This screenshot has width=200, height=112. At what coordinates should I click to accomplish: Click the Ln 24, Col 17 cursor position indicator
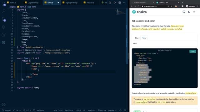[x=57, y=110]
